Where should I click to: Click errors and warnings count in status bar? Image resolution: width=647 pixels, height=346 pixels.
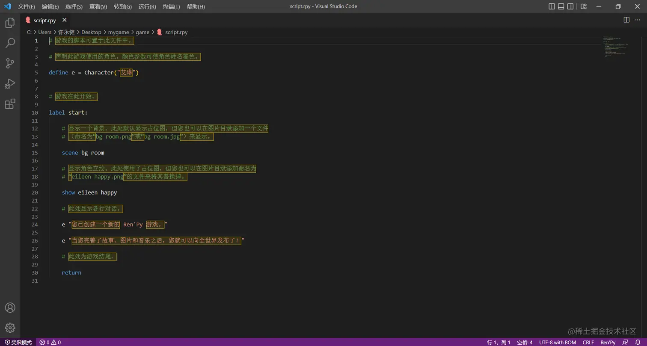(50, 342)
